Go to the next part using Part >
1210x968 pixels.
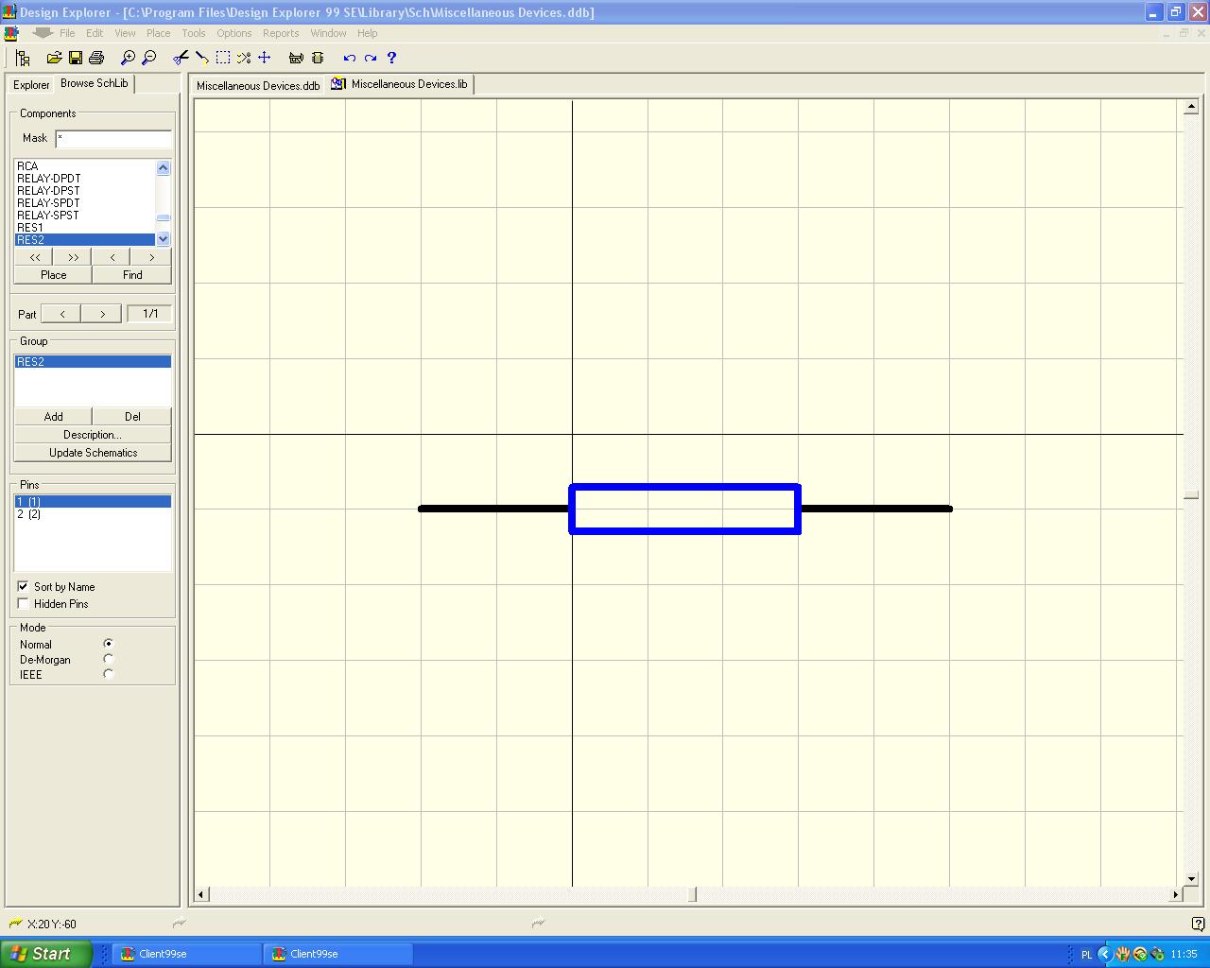tap(102, 314)
